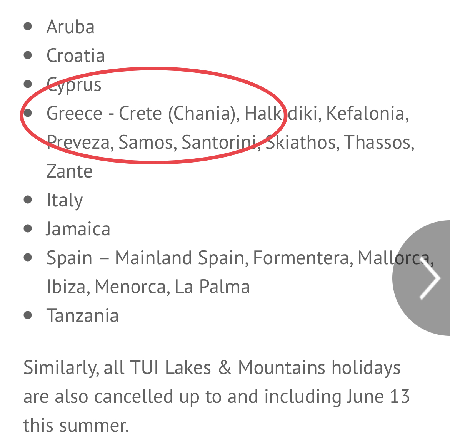
Task: Select the Italy list item
Action: 65,200
